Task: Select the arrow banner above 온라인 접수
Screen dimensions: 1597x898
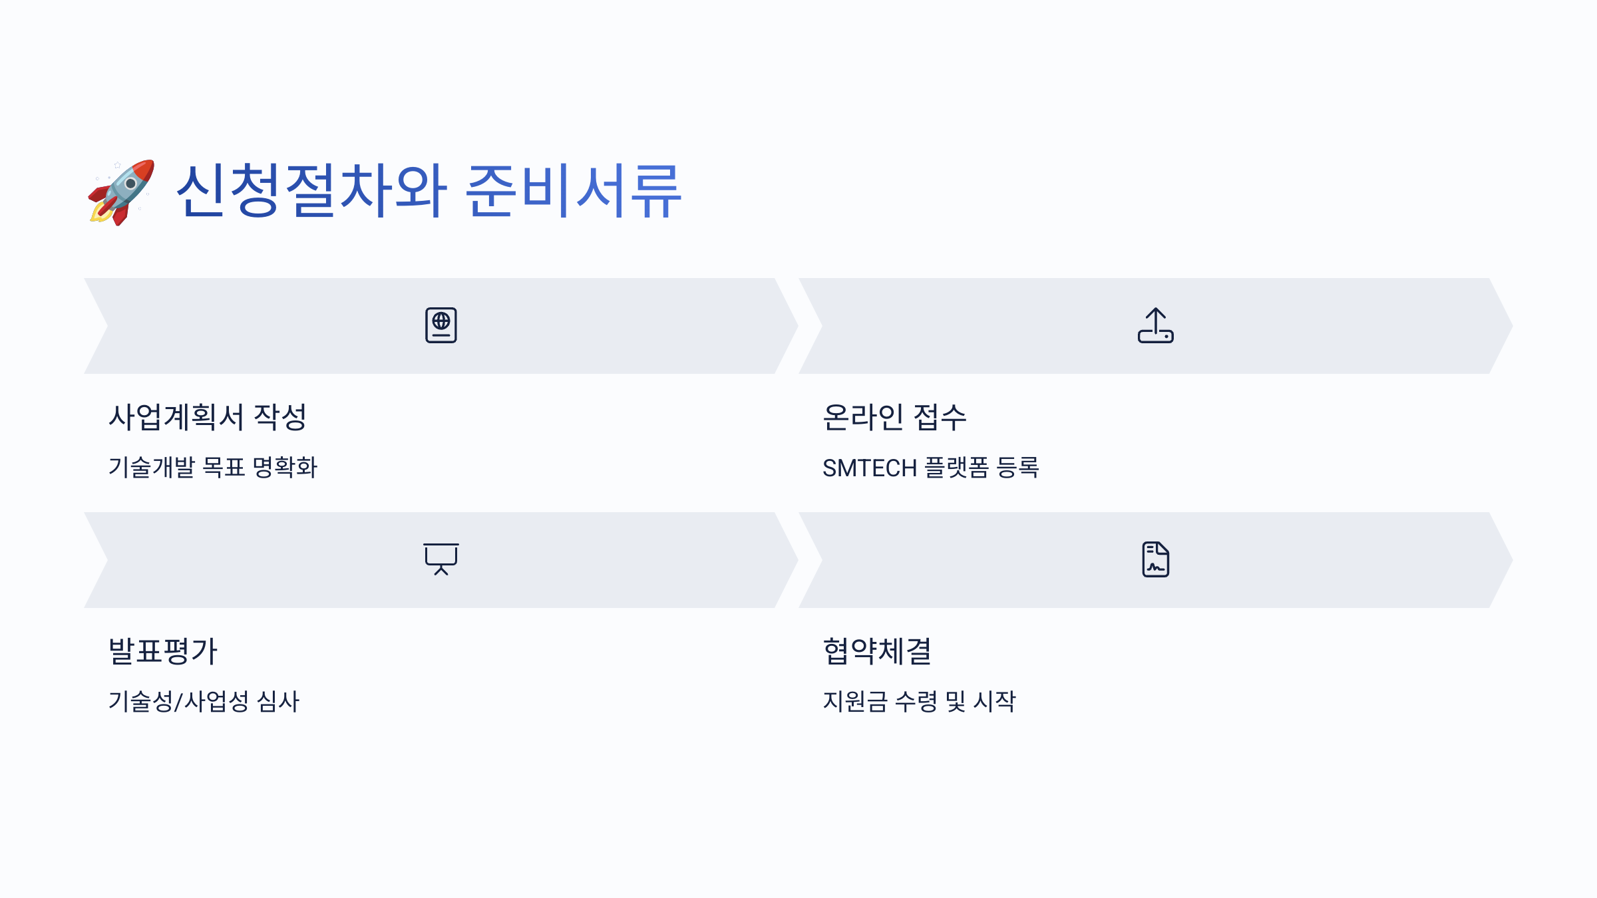Action: pos(1156,326)
